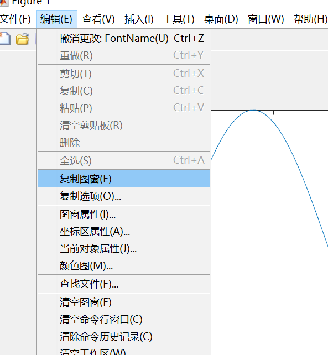328x355 pixels.
Task: Open the 桌面(D) menu
Action: pyautogui.click(x=221, y=19)
